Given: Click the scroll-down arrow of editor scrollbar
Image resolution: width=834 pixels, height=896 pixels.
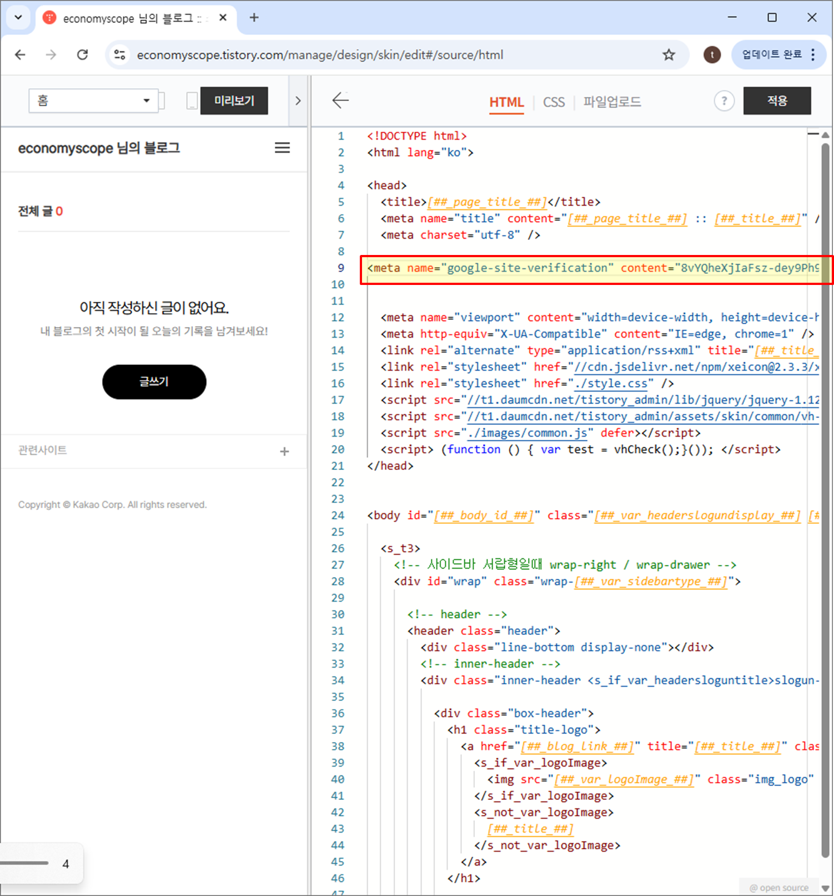Looking at the screenshot, I should pyautogui.click(x=826, y=888).
